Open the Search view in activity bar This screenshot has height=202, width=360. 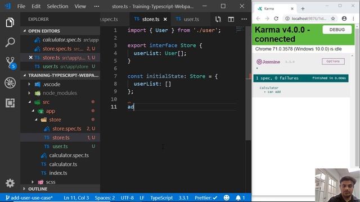pyautogui.click(x=10, y=43)
